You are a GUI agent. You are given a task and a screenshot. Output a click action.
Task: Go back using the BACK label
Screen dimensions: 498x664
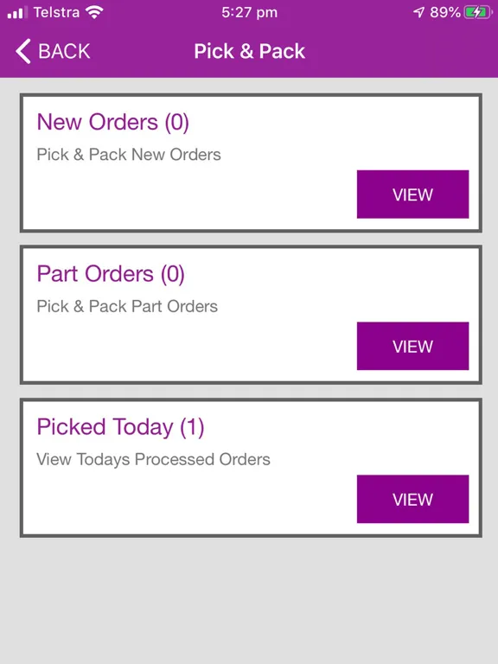64,51
